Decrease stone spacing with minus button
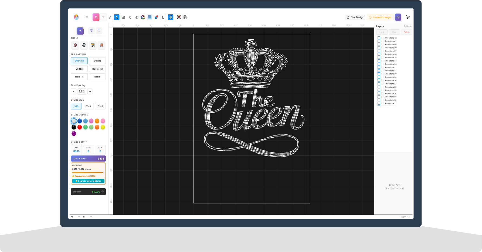The height and width of the screenshot is (252, 482). pyautogui.click(x=74, y=91)
